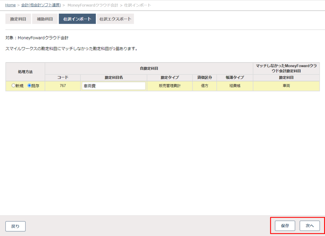Click the code cell 767
This screenshot has width=325, height=236.
(63, 86)
